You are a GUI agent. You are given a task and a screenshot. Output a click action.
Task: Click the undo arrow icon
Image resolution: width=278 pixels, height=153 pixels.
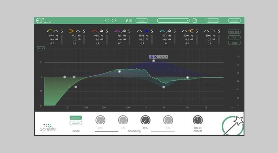click(107, 21)
